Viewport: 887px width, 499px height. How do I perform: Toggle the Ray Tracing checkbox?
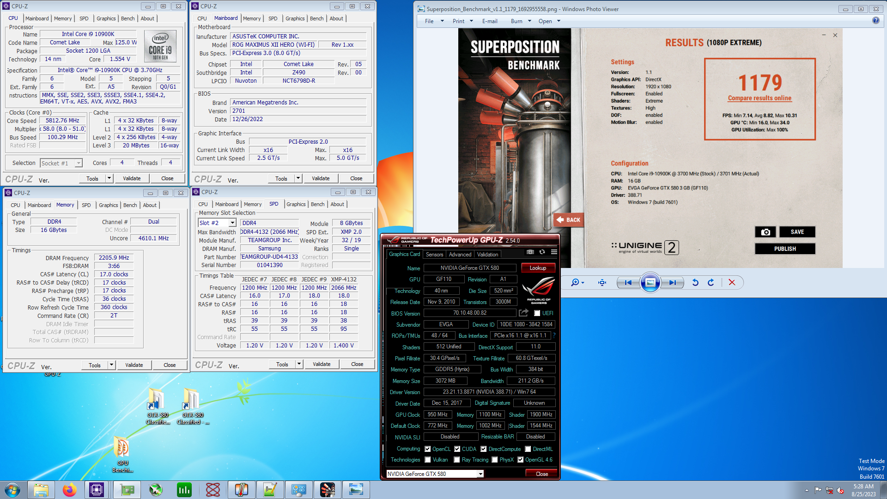[456, 460]
